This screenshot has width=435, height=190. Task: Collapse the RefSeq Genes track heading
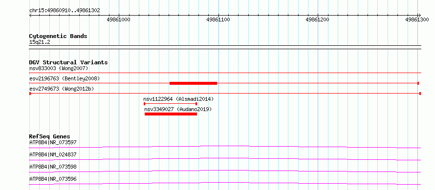(49, 136)
